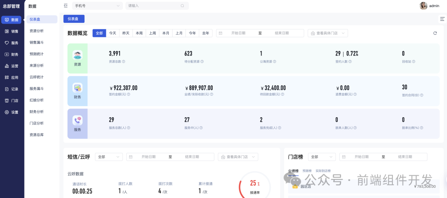Click help icon next to 服务总数(人)

click(x=129, y=128)
